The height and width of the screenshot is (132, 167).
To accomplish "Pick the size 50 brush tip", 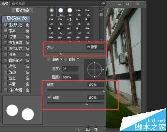I will pyautogui.click(x=79, y=31).
